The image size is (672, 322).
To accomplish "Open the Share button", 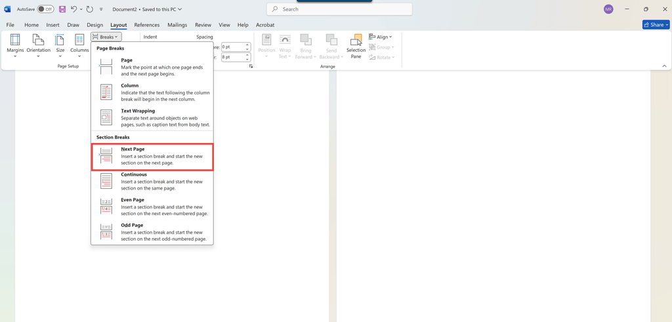I will tap(656, 25).
